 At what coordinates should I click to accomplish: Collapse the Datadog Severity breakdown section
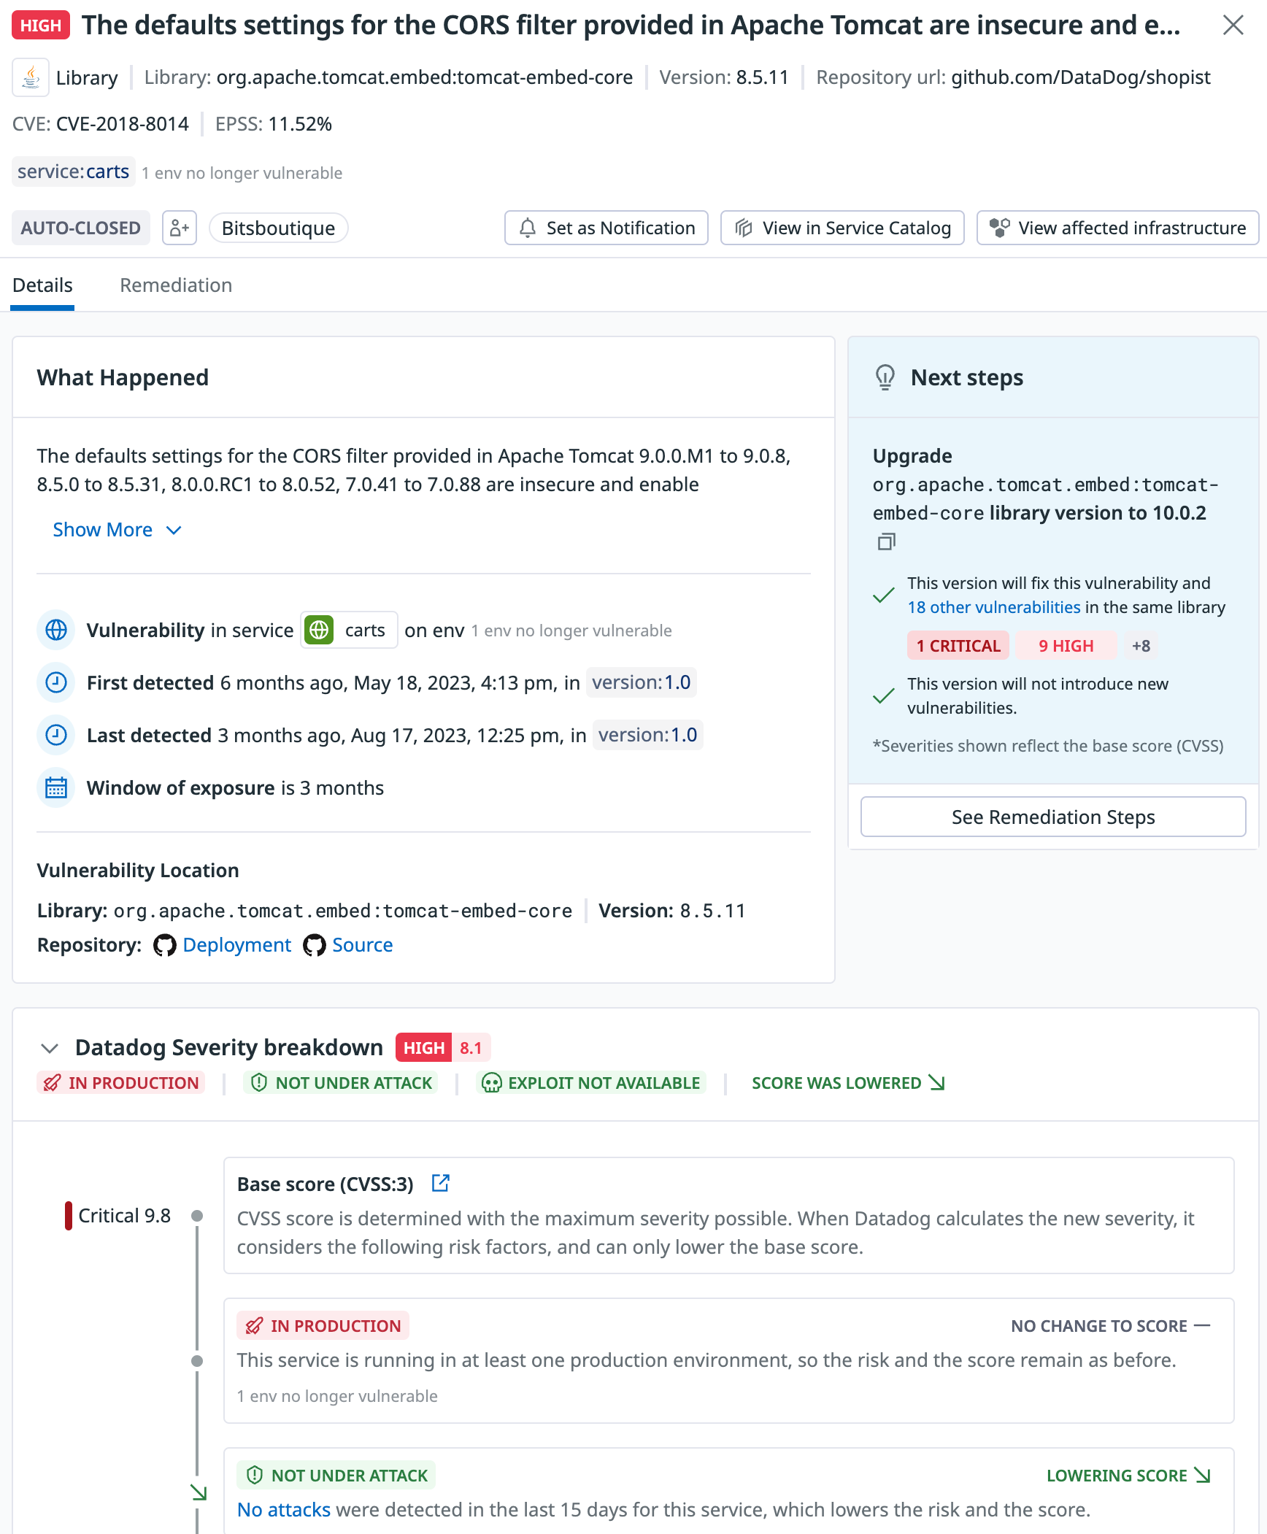point(50,1048)
